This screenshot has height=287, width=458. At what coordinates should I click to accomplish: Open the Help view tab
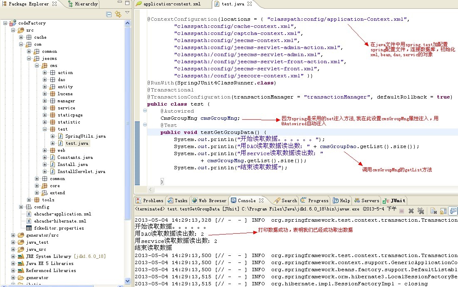(x=342, y=200)
